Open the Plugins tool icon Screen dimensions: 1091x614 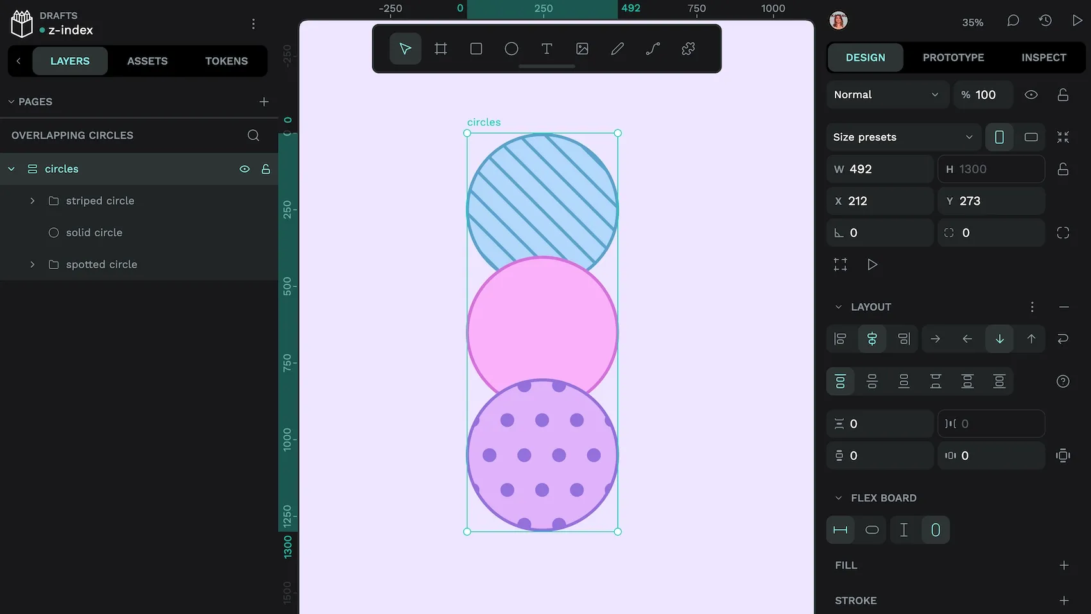(688, 49)
